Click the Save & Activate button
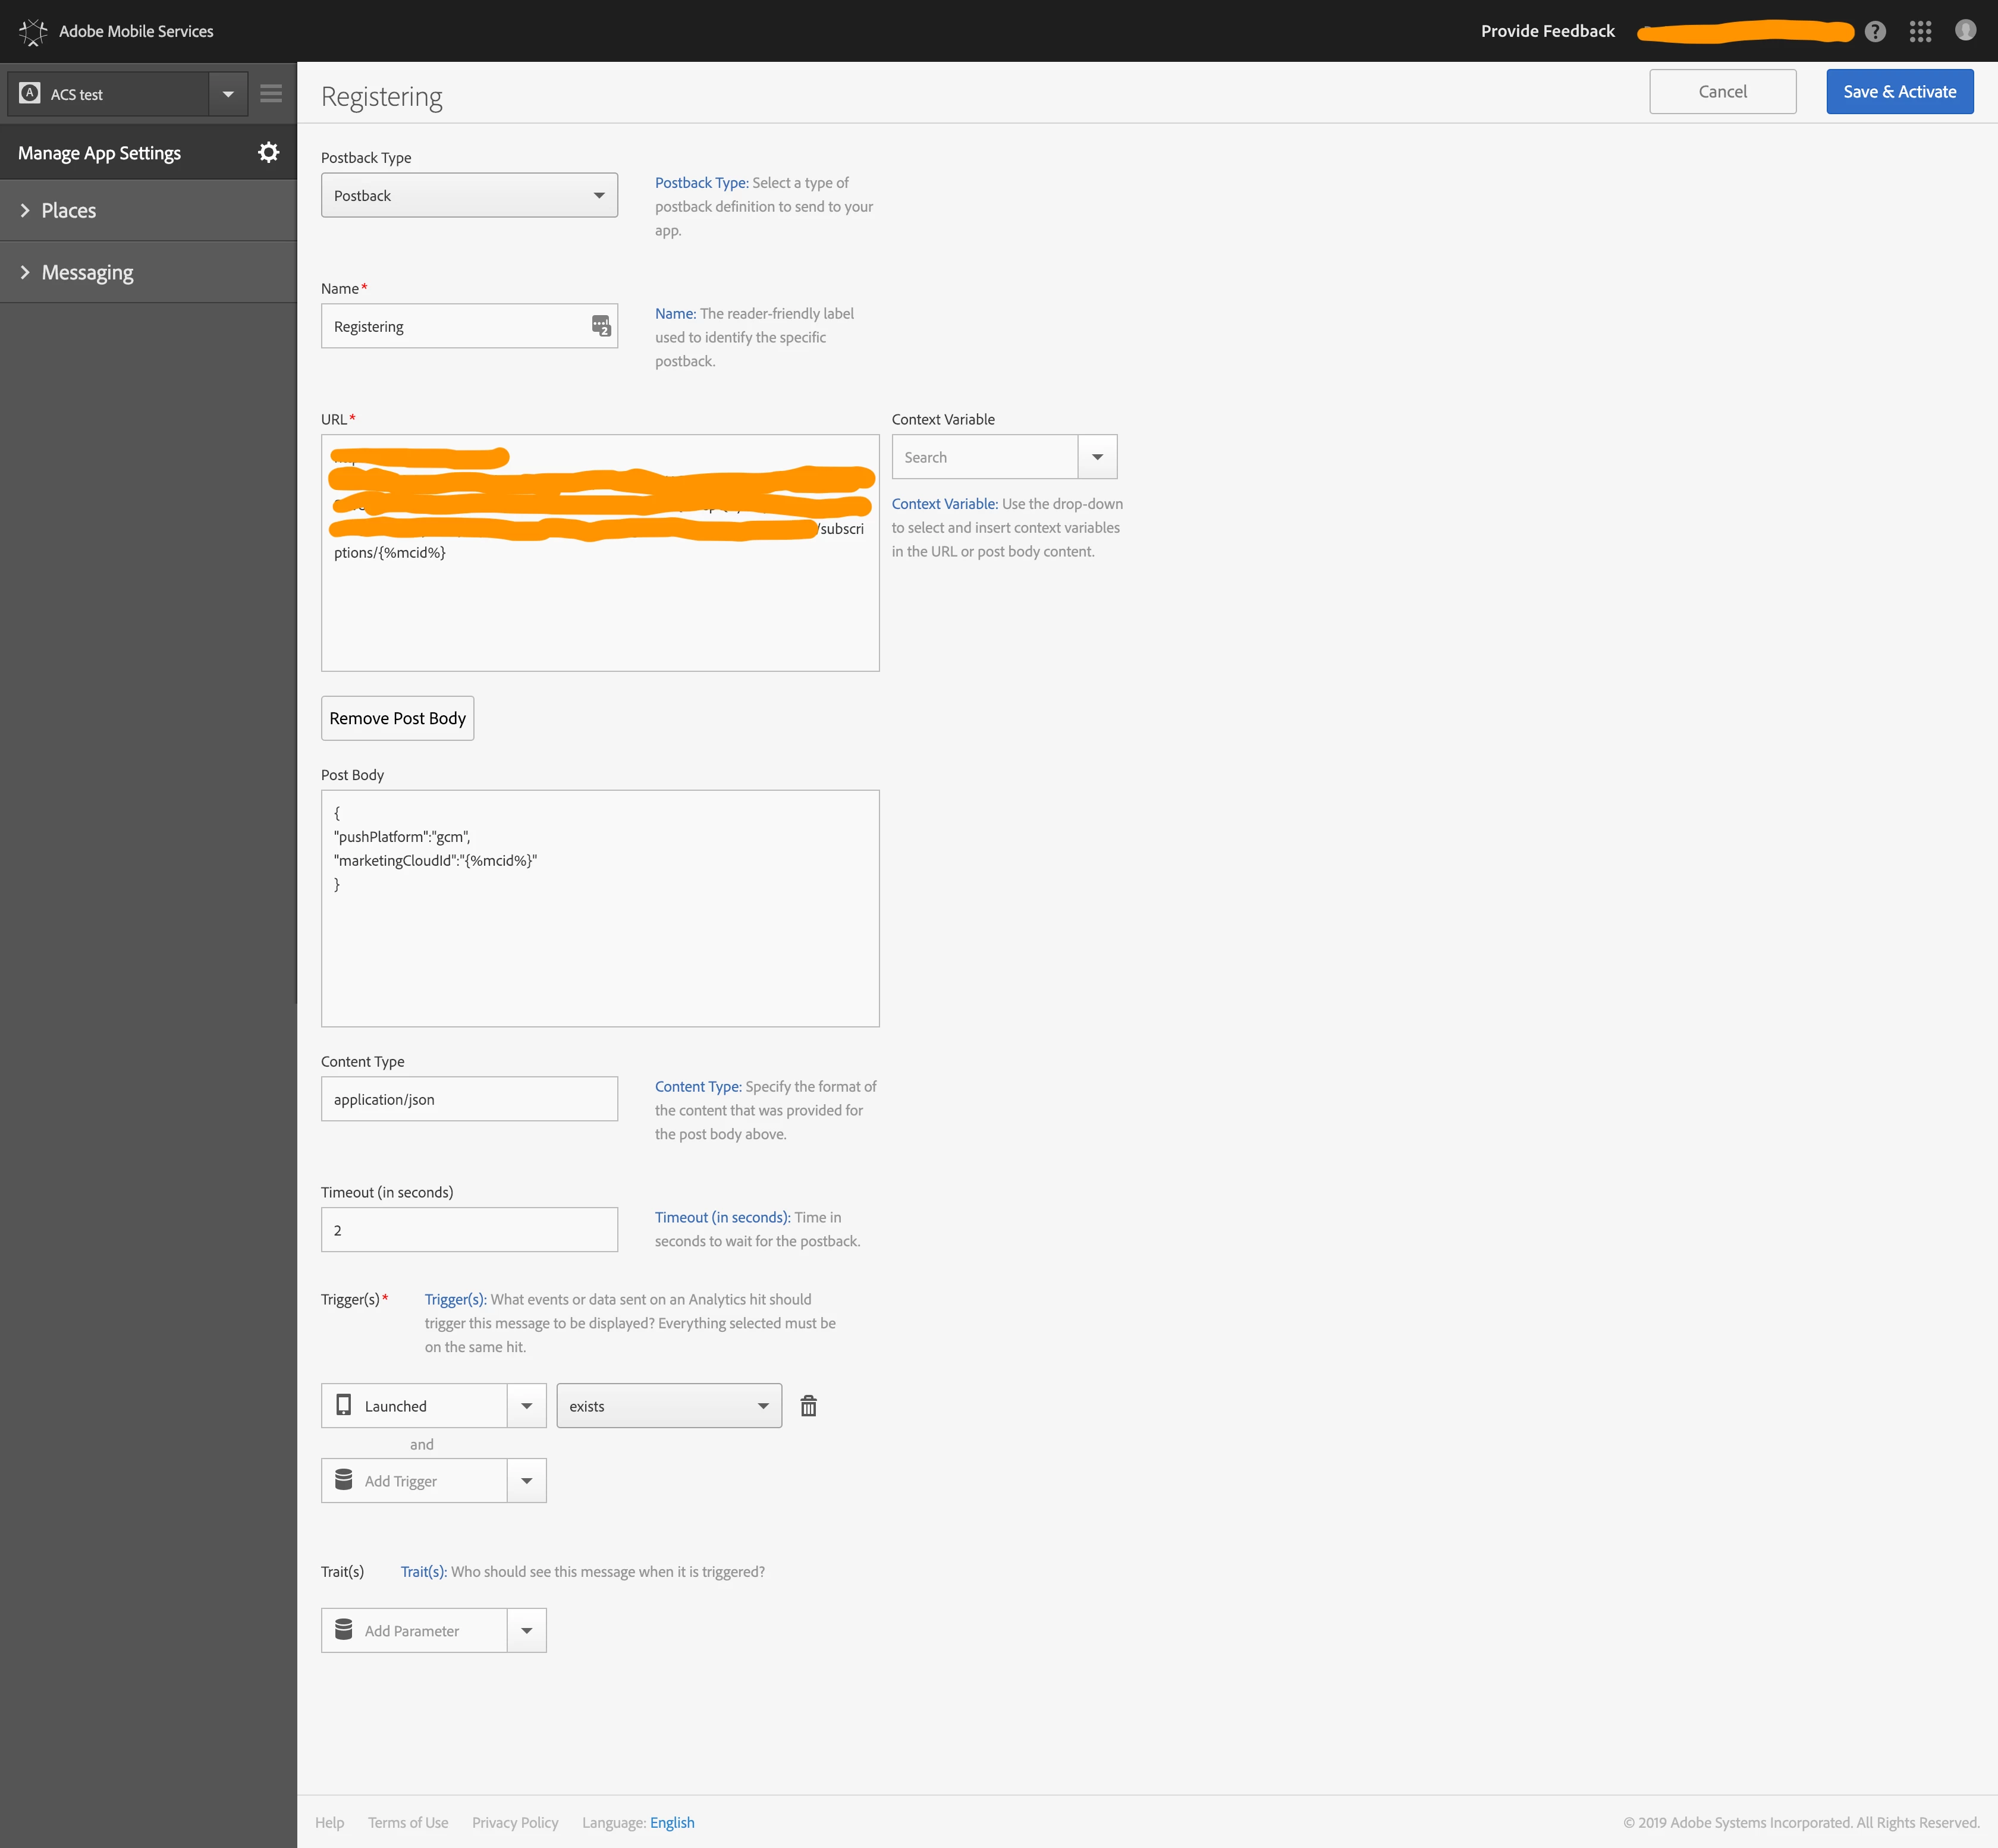This screenshot has width=1998, height=1848. (1899, 91)
